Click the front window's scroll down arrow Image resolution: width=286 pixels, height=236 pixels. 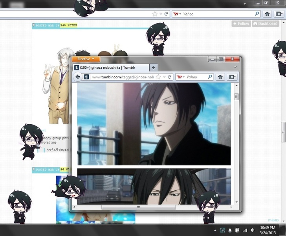coord(236,202)
